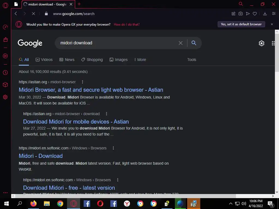
Task: Click the padlock site security icon
Action: 46,14
